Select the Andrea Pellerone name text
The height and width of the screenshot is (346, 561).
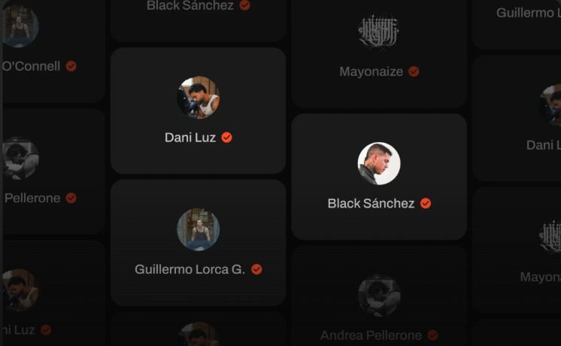pos(371,335)
